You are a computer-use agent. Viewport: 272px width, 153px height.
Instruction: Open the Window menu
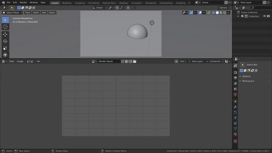(x=34, y=3)
